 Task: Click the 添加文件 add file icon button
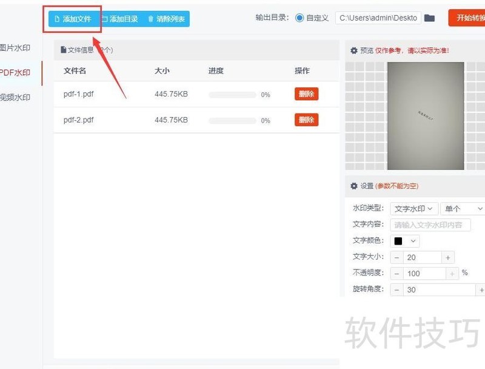coord(56,19)
